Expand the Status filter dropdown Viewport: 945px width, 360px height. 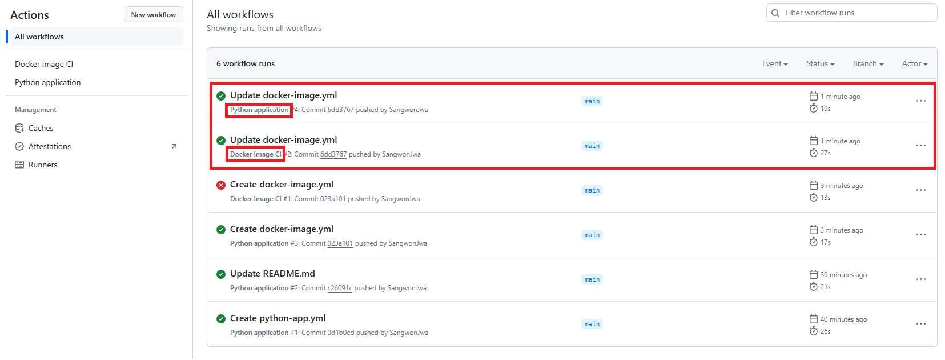coord(820,64)
